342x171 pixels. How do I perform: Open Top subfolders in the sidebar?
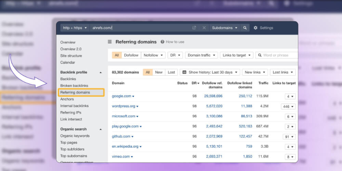coord(72,149)
